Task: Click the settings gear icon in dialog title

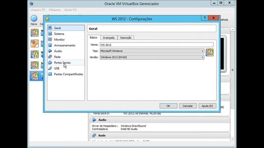Action: coord(47,18)
